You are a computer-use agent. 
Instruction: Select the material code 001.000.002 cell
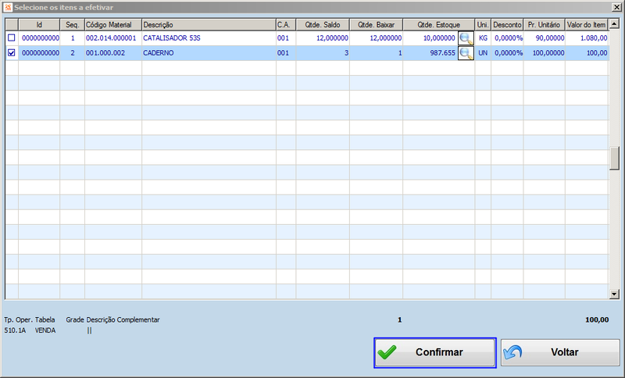tap(113, 53)
